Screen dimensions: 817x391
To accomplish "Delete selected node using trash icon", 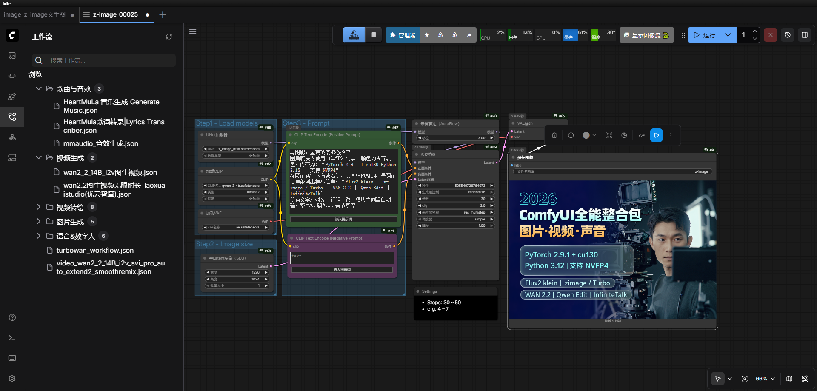I will point(554,135).
